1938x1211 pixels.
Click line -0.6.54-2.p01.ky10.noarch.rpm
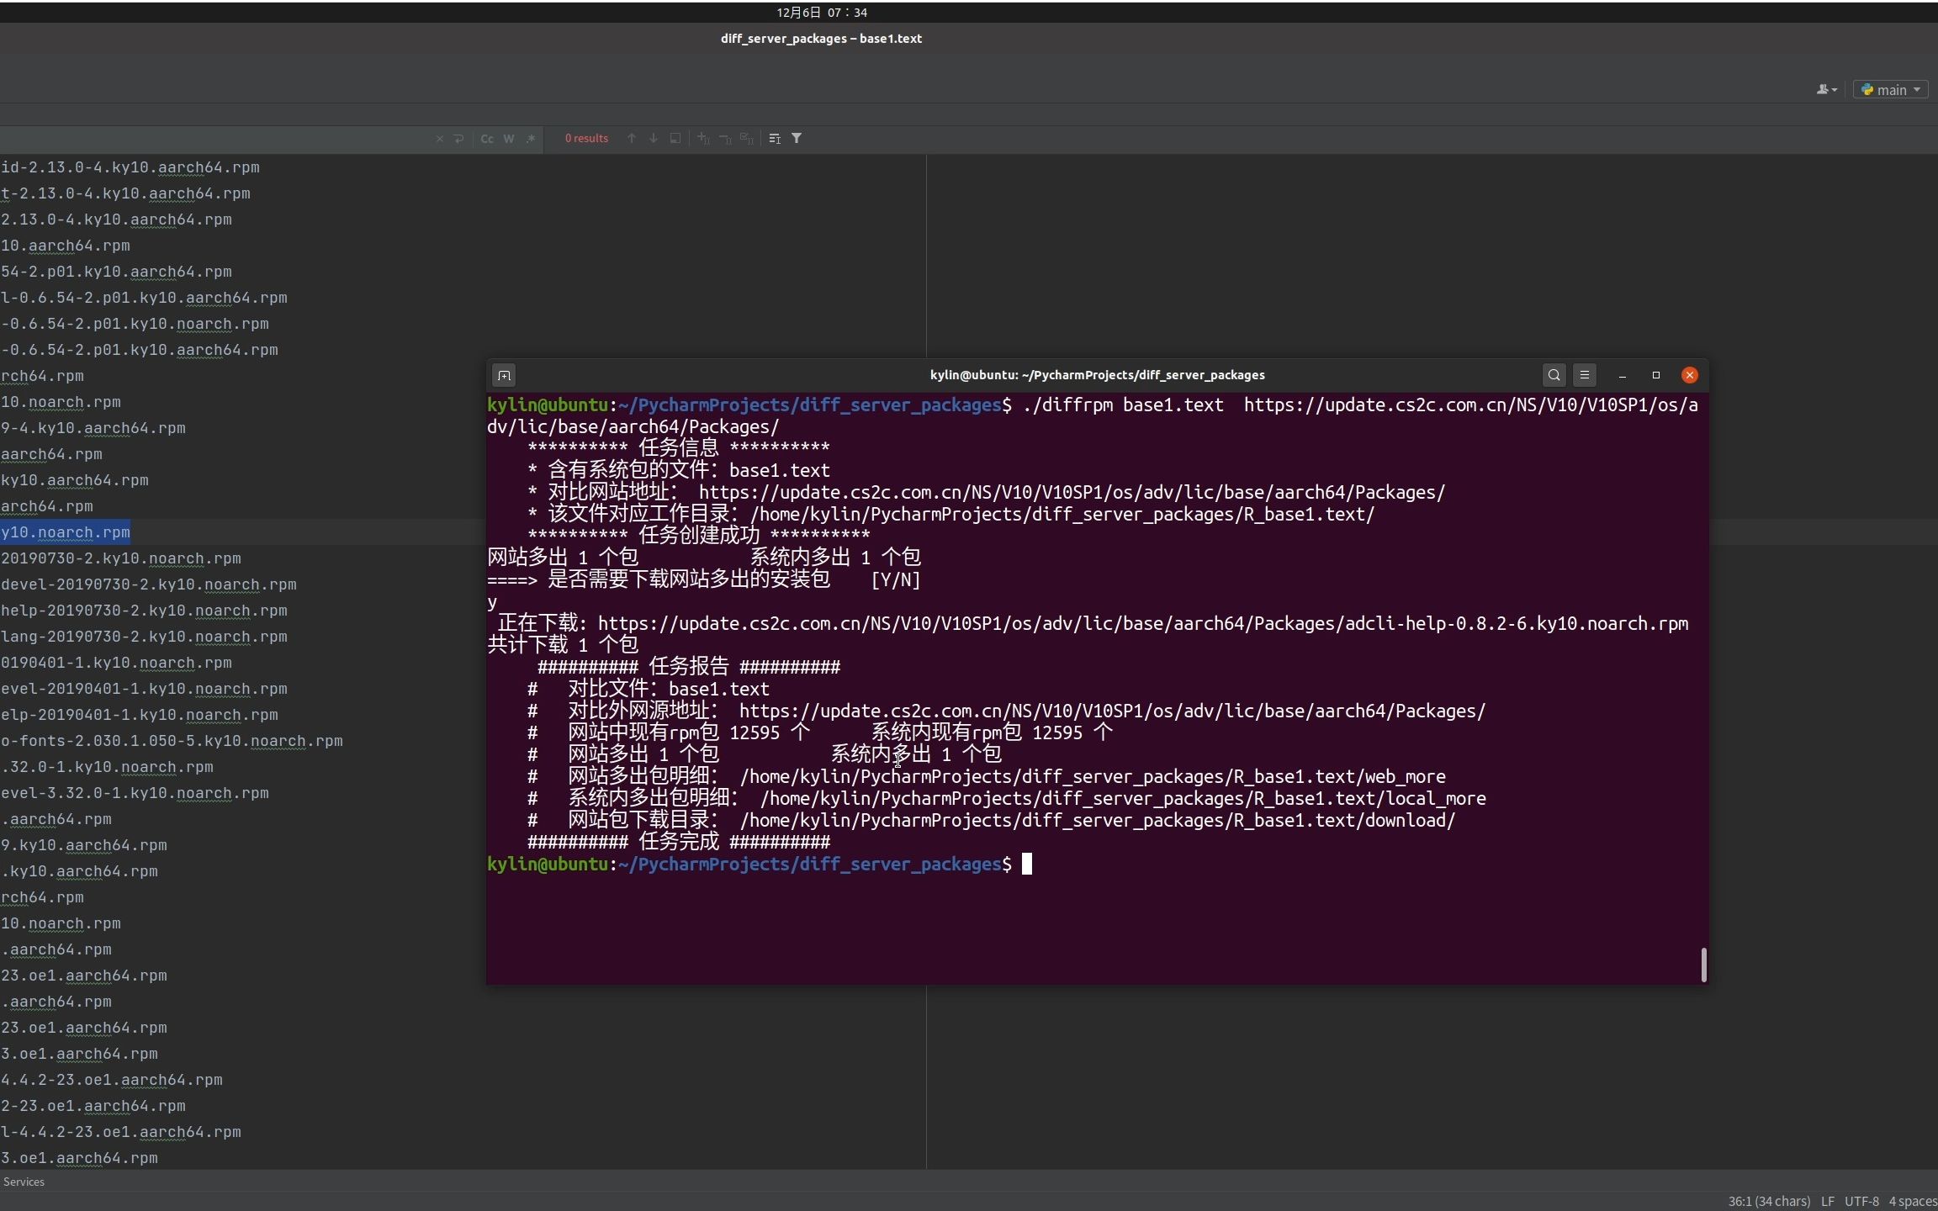click(135, 324)
